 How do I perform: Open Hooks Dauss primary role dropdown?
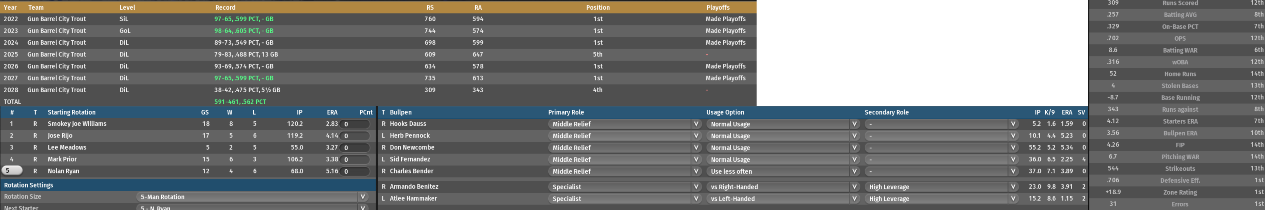[x=624, y=124]
